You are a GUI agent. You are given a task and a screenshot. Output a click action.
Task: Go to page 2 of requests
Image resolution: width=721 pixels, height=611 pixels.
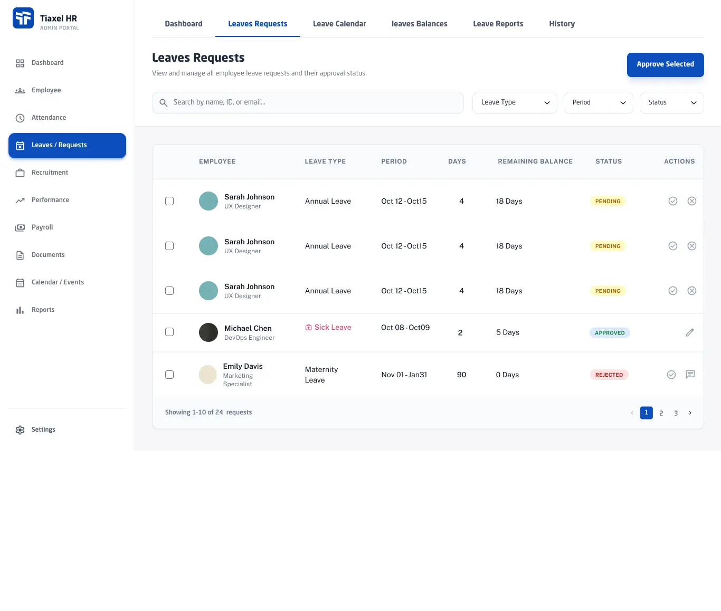click(661, 413)
